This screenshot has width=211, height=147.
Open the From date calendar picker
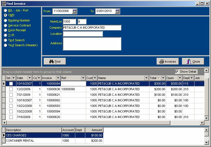[x=74, y=11]
